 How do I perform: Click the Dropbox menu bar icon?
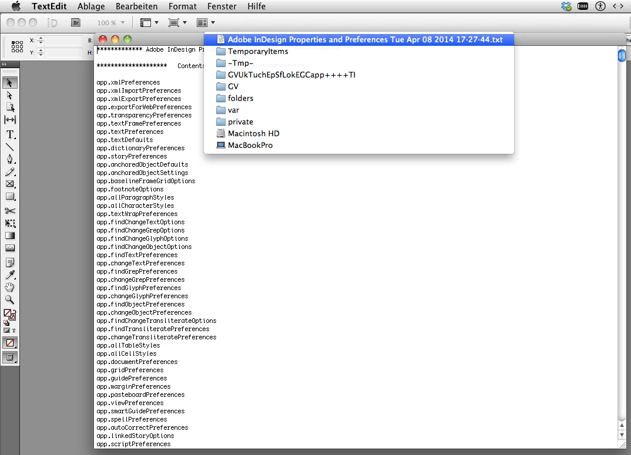pyautogui.click(x=566, y=6)
